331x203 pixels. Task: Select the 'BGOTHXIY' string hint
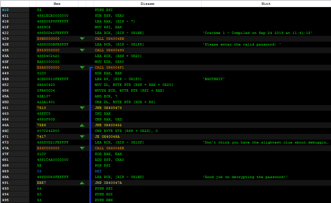(214, 79)
